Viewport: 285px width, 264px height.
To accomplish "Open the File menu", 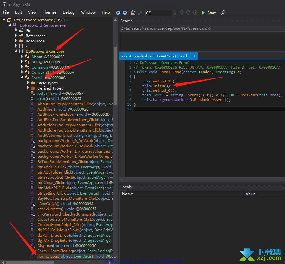I will (6, 12).
